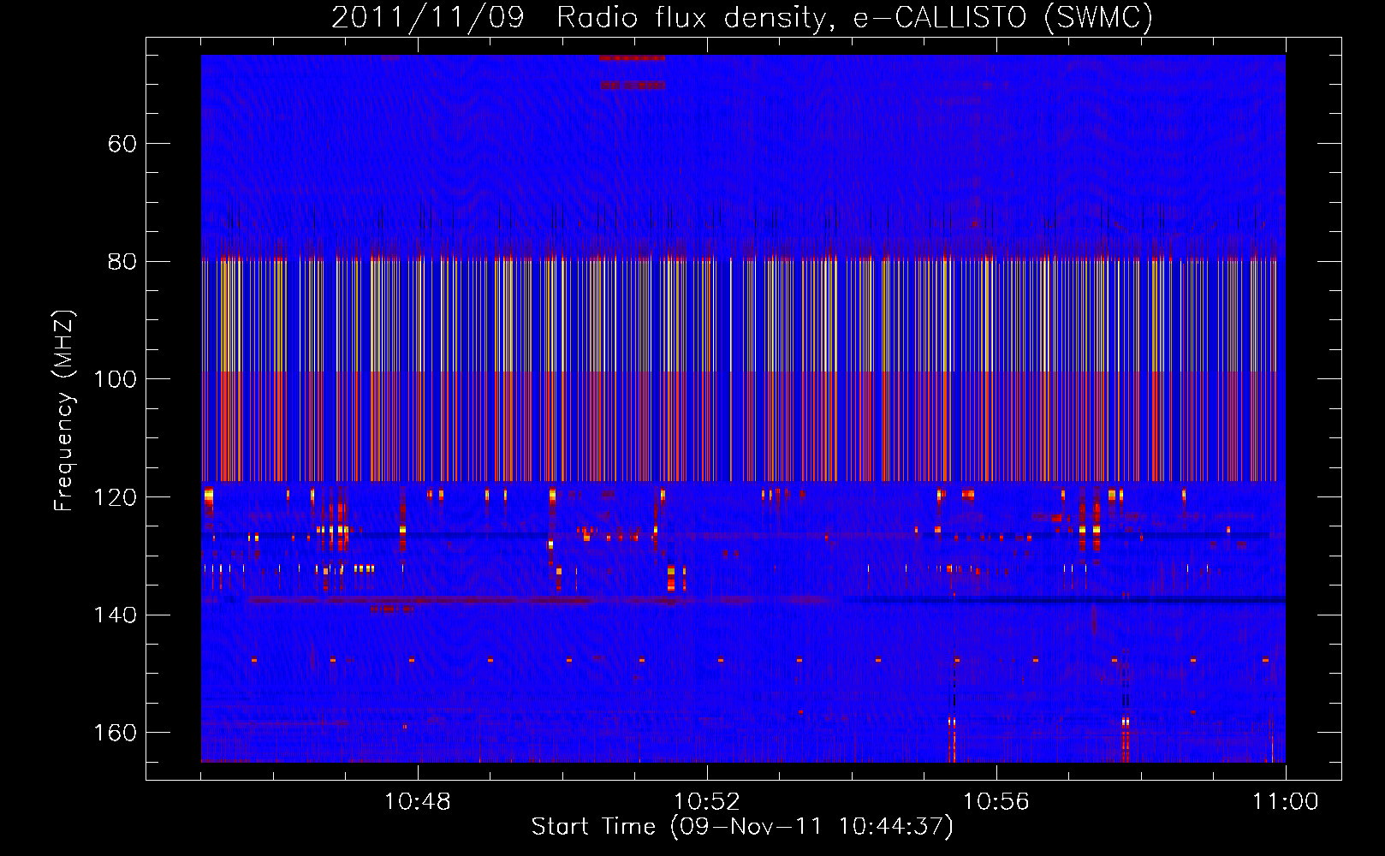The height and width of the screenshot is (856, 1385).
Task: Click the 'e-CALLISTO (SWMC)' text in title
Action: pos(1003,17)
